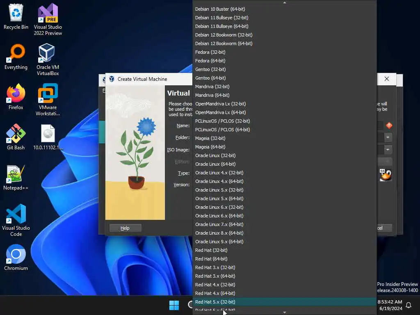Pick Fedora (32-bit) version
The image size is (420, 315).
point(285,52)
